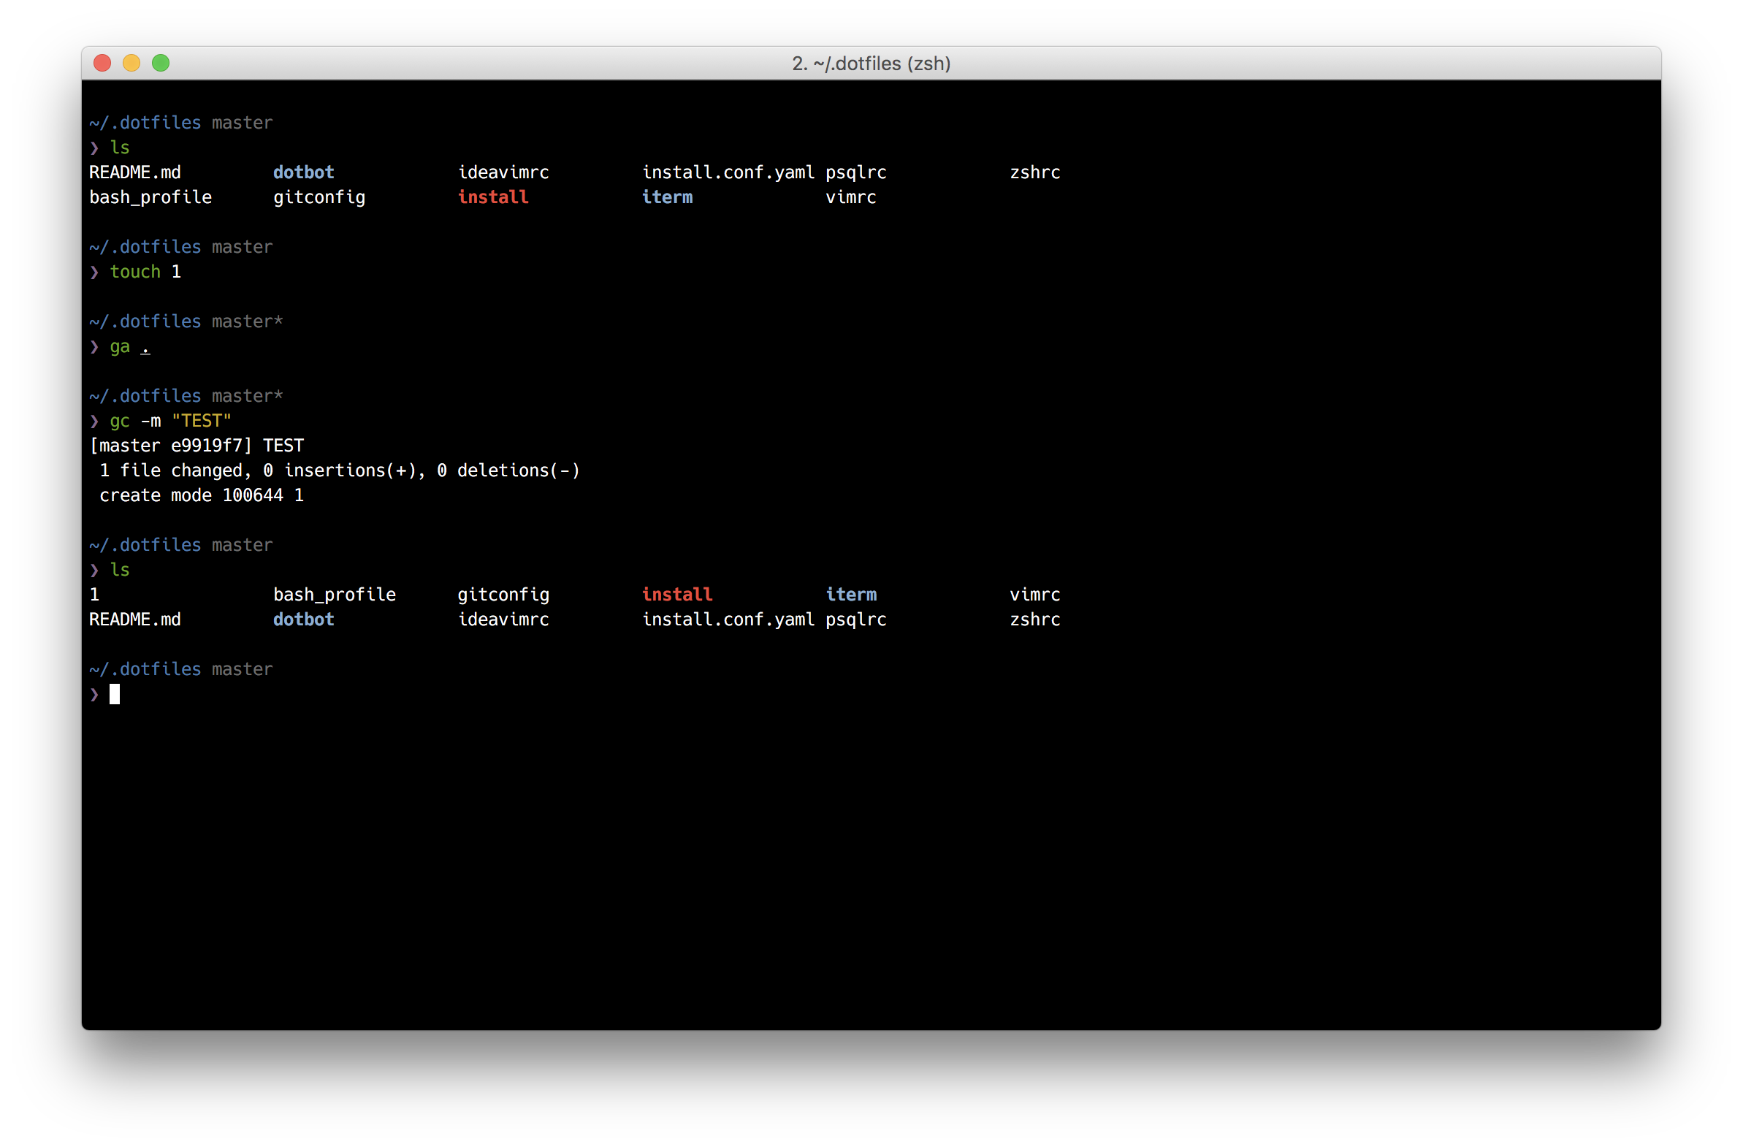Click the 'create mode 100644 1' line
This screenshot has height=1147, width=1743.
click(202, 495)
